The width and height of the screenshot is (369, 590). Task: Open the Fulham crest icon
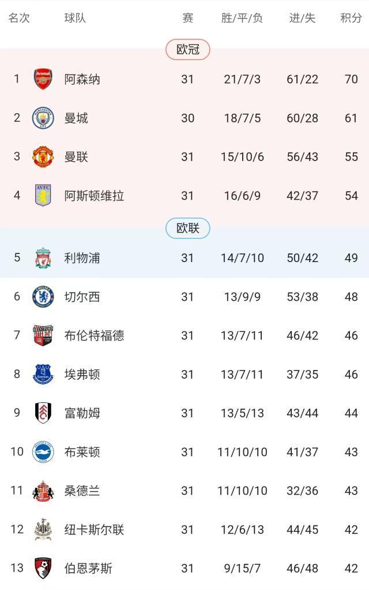click(43, 413)
